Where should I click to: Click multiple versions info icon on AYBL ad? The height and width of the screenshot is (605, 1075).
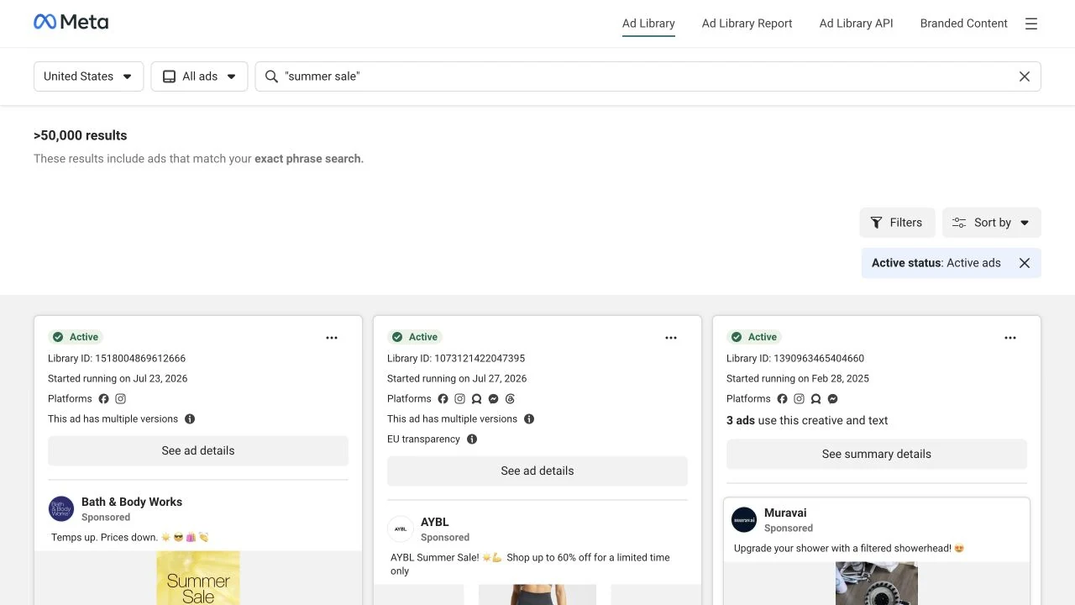(529, 419)
